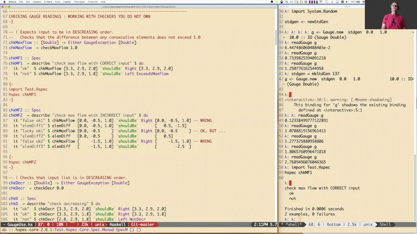The image size is (417, 234).
Task: Click the rounded square menu bar icon
Action: tap(301, 2)
